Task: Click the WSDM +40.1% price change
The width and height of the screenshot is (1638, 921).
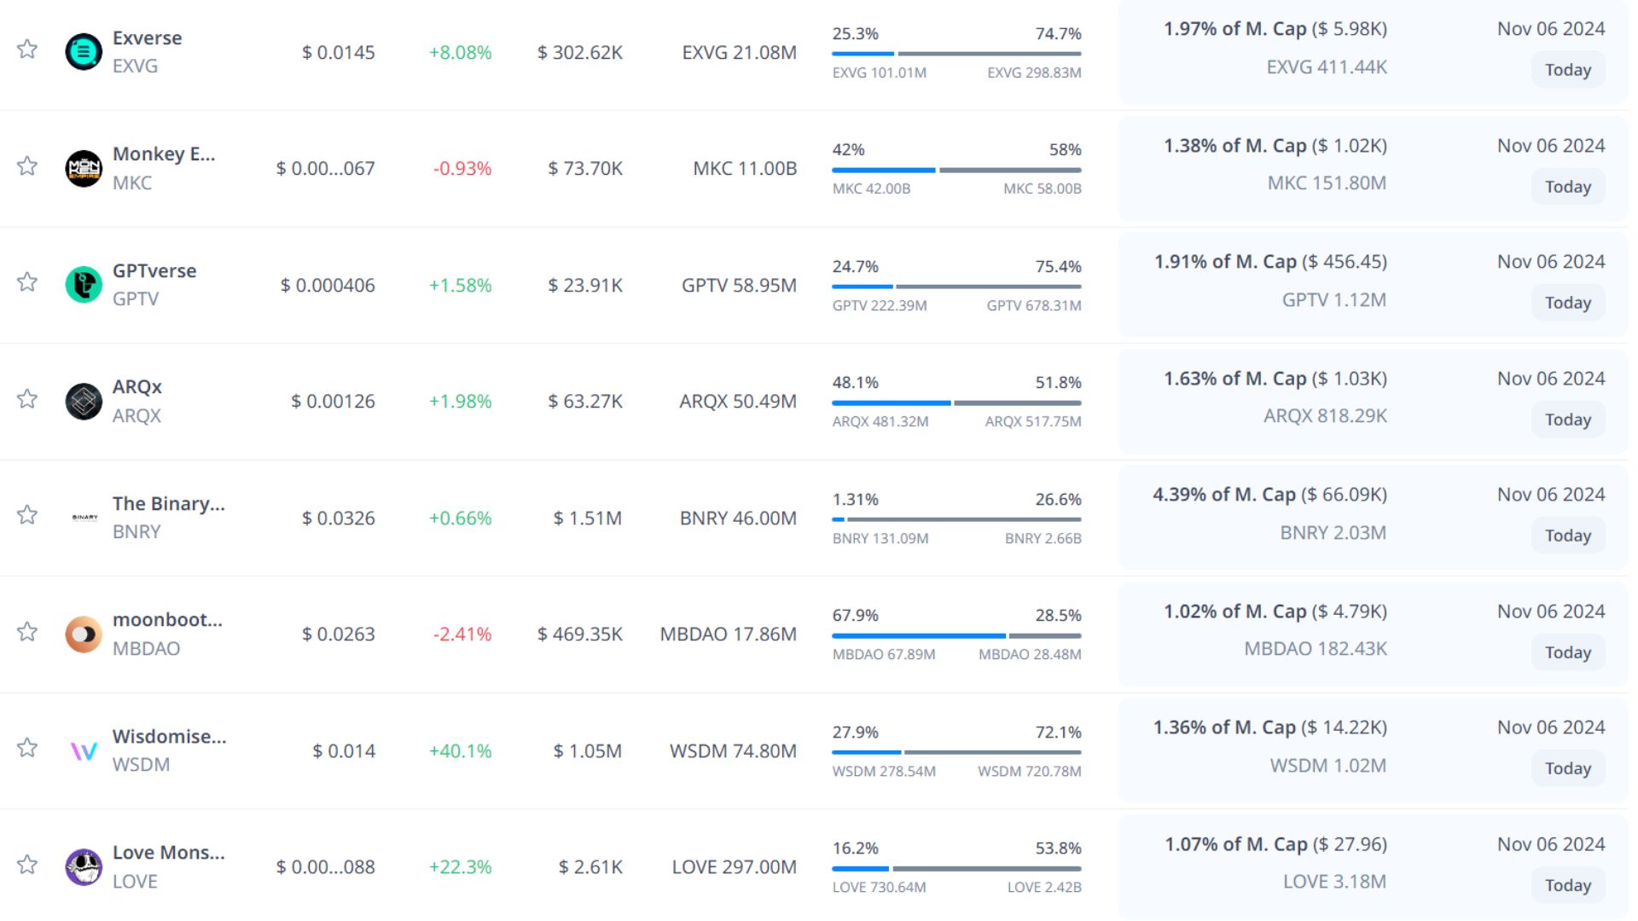Action: click(x=460, y=751)
